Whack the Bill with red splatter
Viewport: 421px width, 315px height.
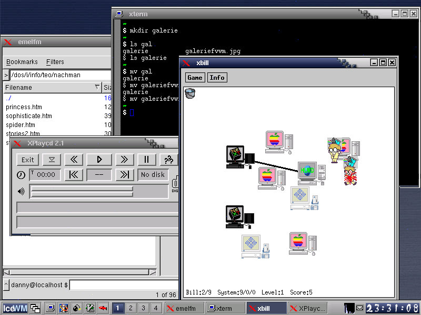pyautogui.click(x=350, y=171)
